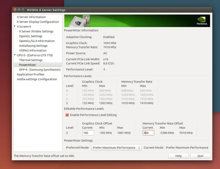This screenshot has height=169, width=220.
Task: Click the 648 MHz memory min for level 0
Action: point(127,90)
